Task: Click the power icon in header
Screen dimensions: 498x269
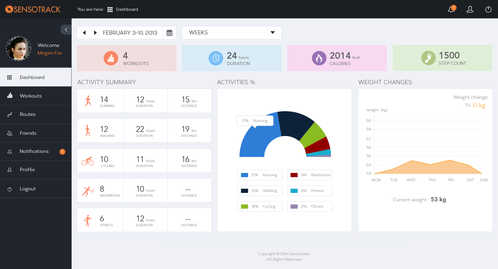Action: pyautogui.click(x=488, y=9)
